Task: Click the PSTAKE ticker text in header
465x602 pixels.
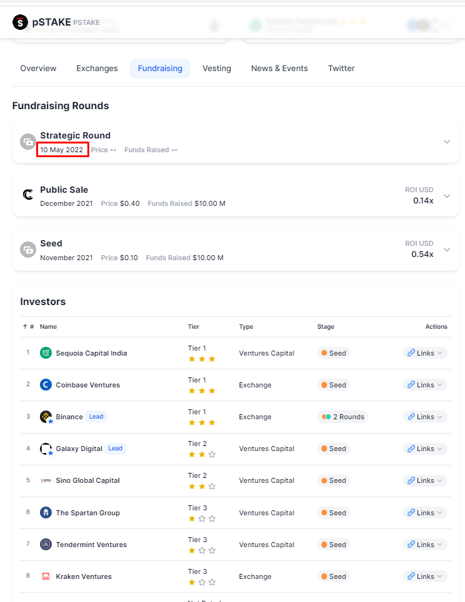Action: (86, 22)
